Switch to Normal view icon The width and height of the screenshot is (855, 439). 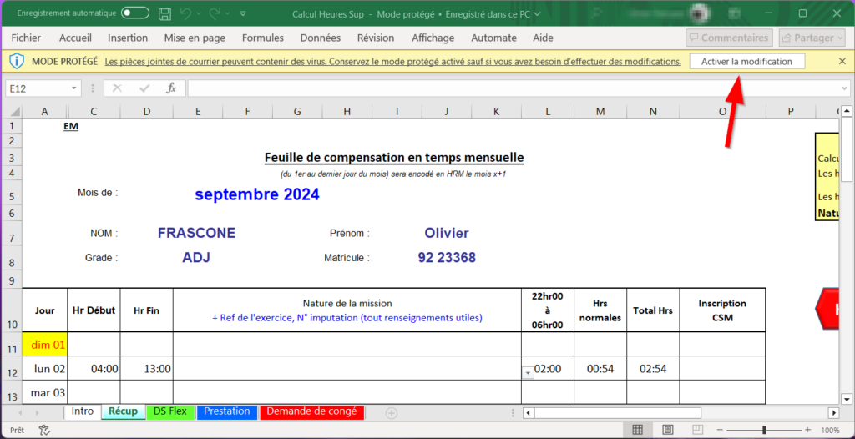click(x=637, y=430)
